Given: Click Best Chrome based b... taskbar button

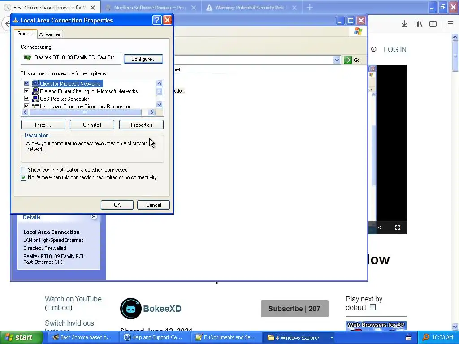Looking at the screenshot, I should click(82, 338).
